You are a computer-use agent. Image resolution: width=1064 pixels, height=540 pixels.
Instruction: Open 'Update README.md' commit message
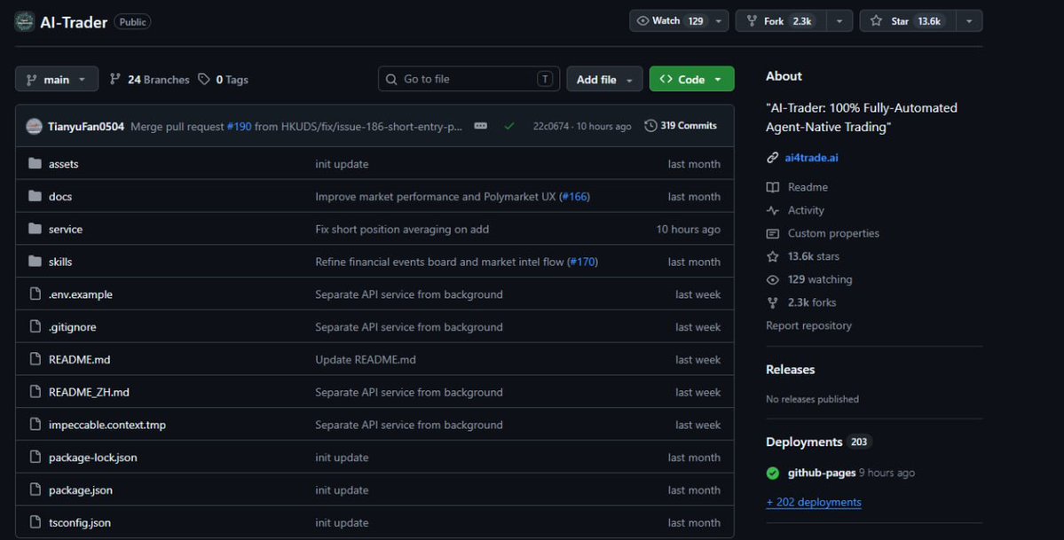[x=366, y=359]
